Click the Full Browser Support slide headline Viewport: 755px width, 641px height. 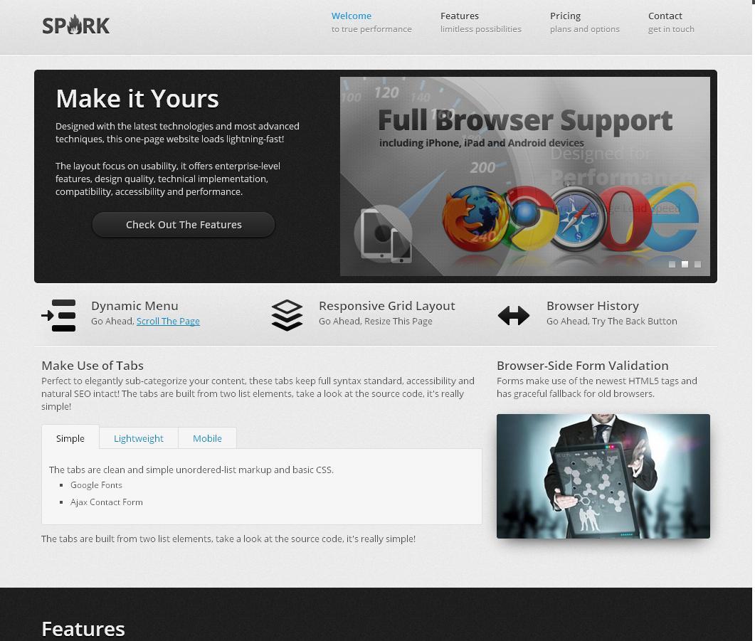point(525,120)
